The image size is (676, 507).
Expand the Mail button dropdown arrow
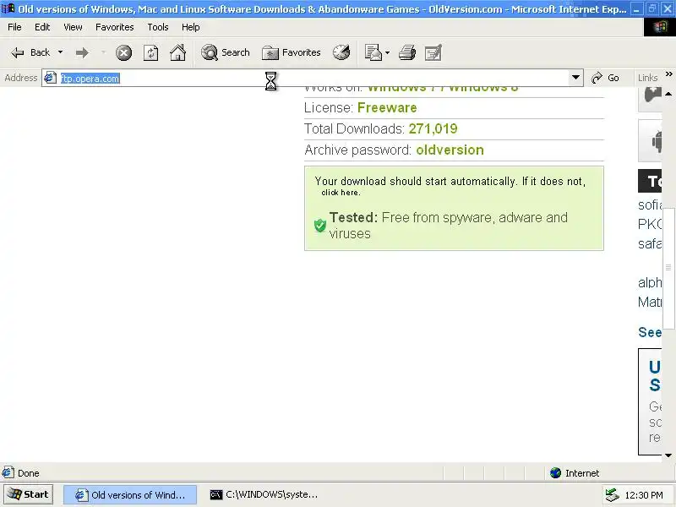tap(387, 52)
